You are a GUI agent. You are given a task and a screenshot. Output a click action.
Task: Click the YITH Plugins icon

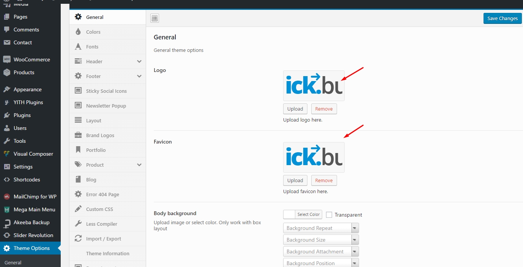(6, 102)
